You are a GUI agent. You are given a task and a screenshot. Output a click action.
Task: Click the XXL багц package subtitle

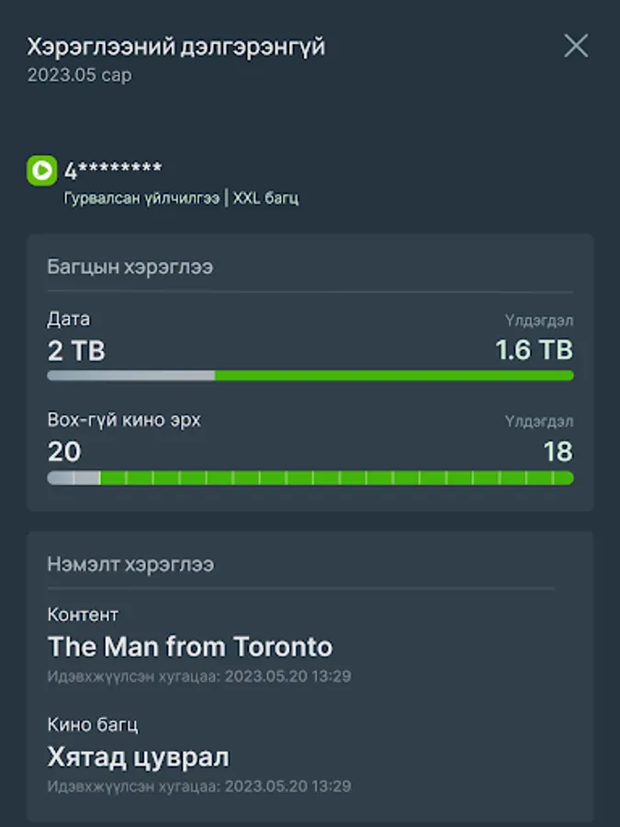[265, 198]
